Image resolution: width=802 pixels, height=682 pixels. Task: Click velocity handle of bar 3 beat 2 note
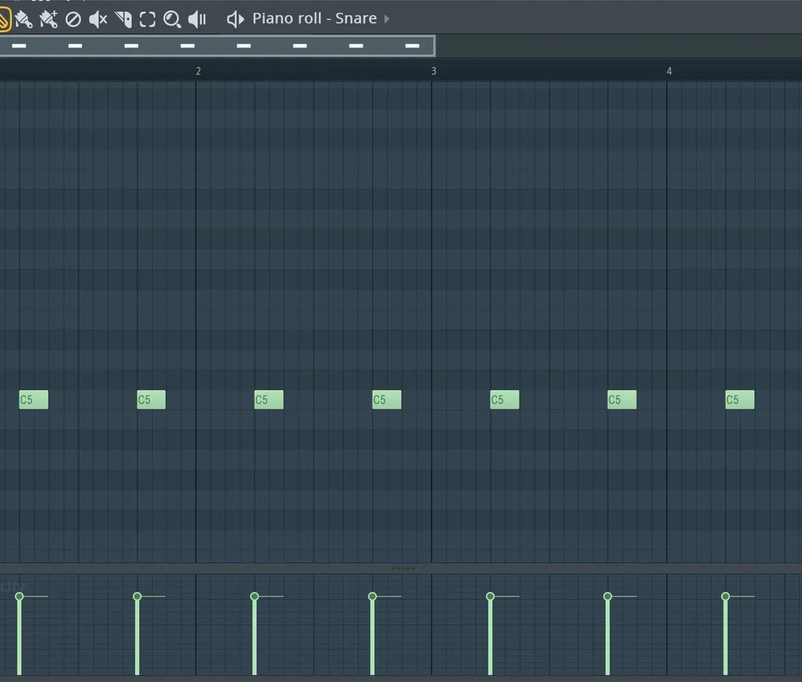coord(490,596)
